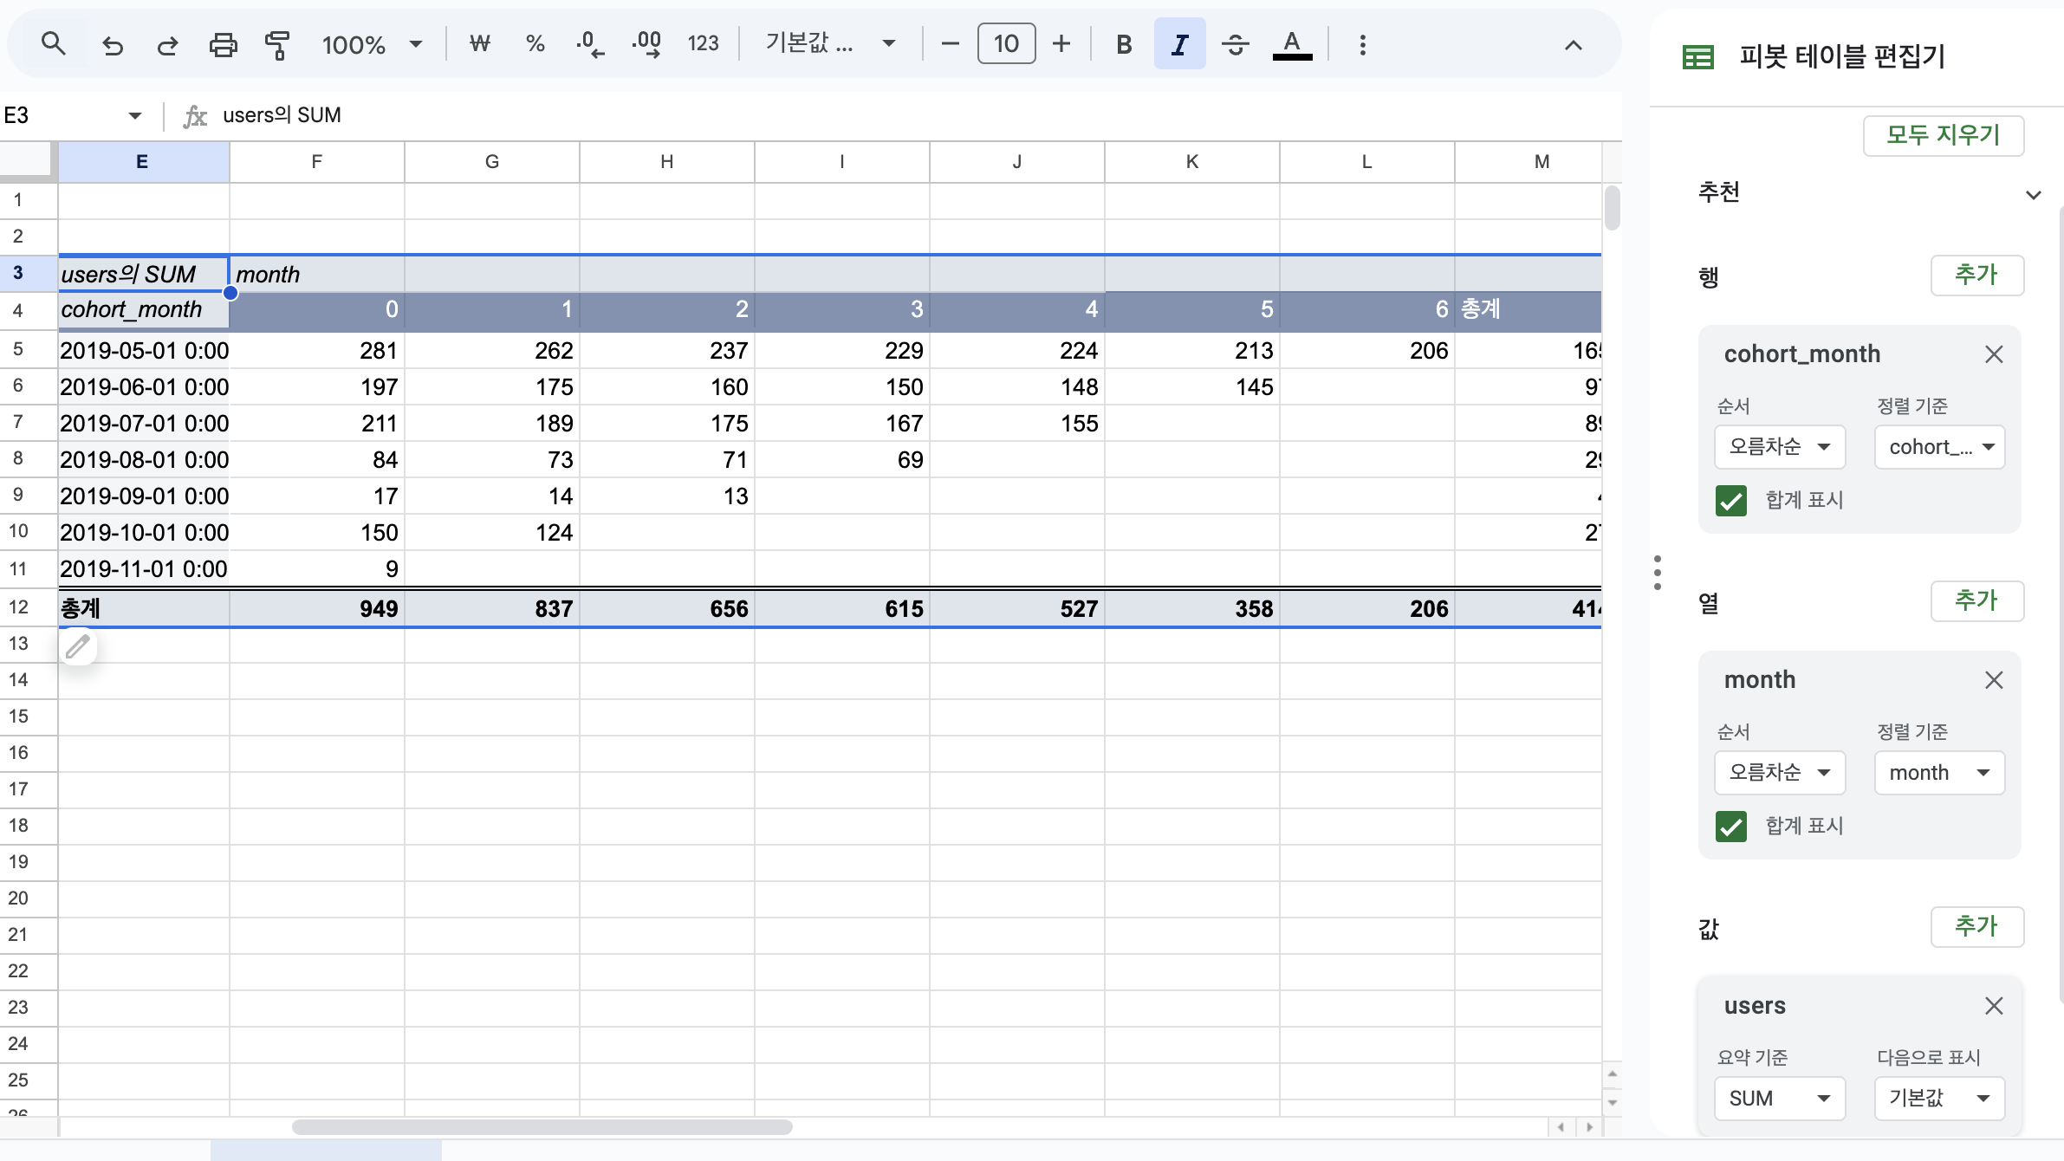Viewport: 2064px width, 1161px height.
Task: Open the SUM summarize-by dropdown
Action: (1779, 1099)
